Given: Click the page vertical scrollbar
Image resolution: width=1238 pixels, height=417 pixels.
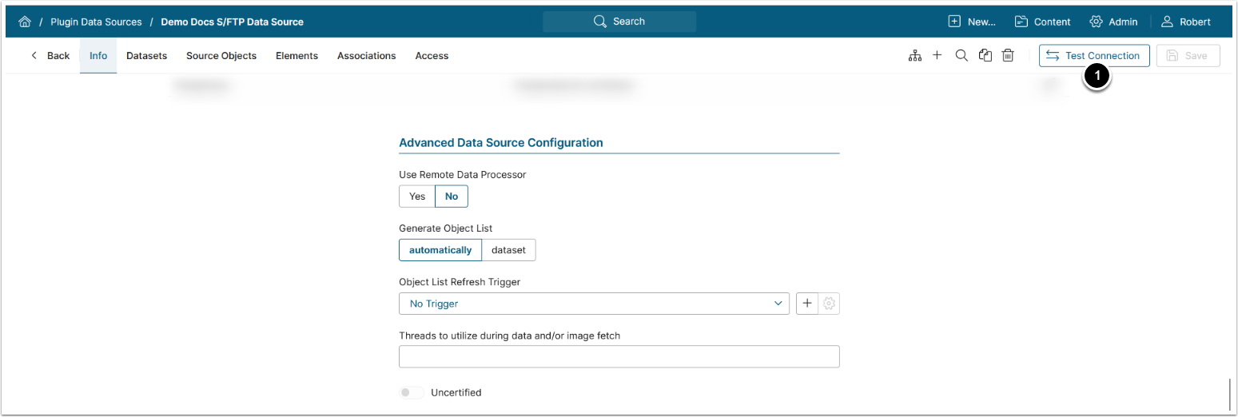Looking at the screenshot, I should coord(1230,393).
